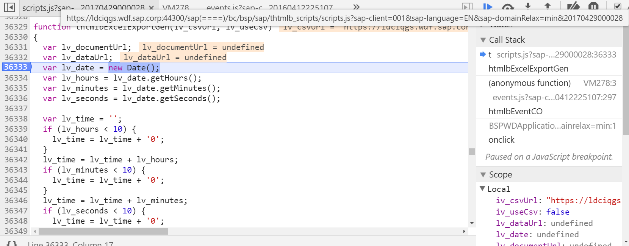Close the scripts.js editor tab
The width and height of the screenshot is (629, 246).
(x=151, y=8)
